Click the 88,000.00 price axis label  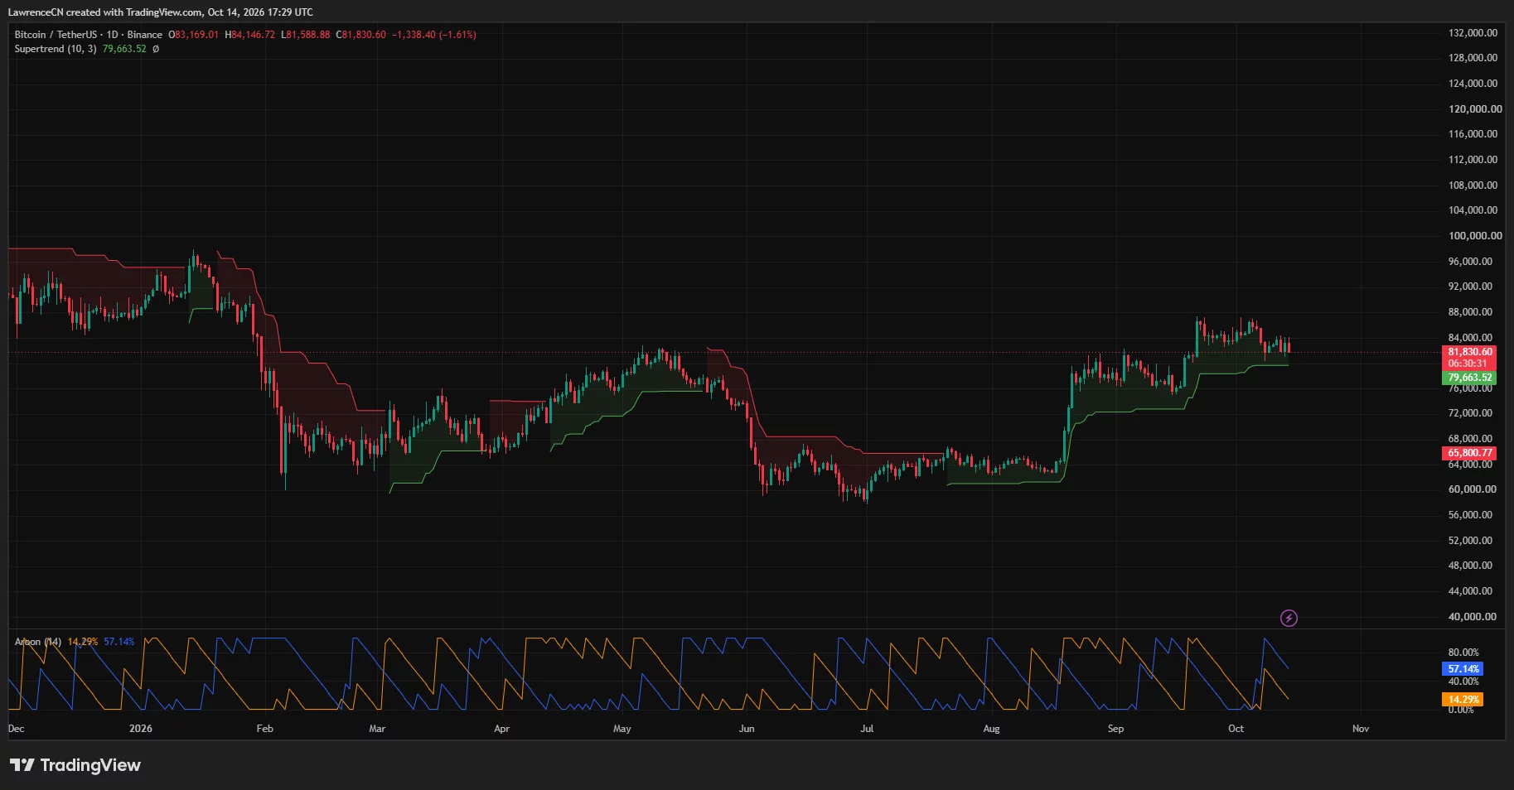pos(1470,312)
